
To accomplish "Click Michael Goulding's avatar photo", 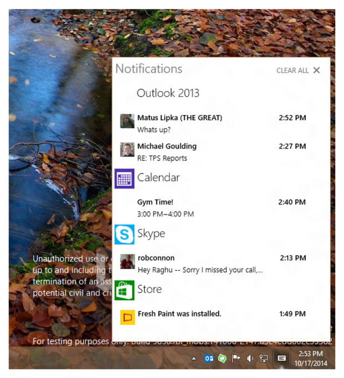I will pyautogui.click(x=127, y=150).
